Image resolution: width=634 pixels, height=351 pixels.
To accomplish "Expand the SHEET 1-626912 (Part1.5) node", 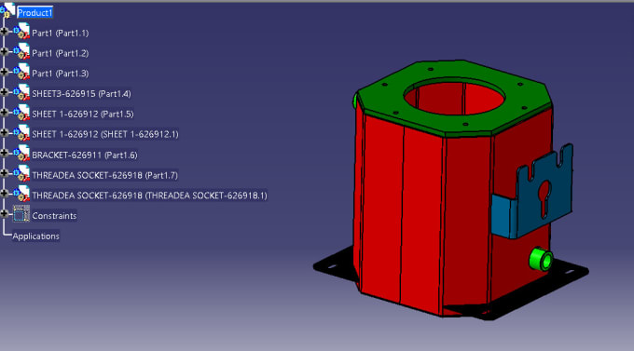I will (4, 113).
